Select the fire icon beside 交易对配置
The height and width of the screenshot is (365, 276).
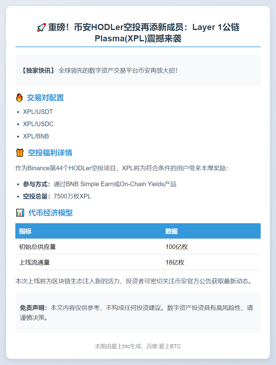pyautogui.click(x=19, y=97)
